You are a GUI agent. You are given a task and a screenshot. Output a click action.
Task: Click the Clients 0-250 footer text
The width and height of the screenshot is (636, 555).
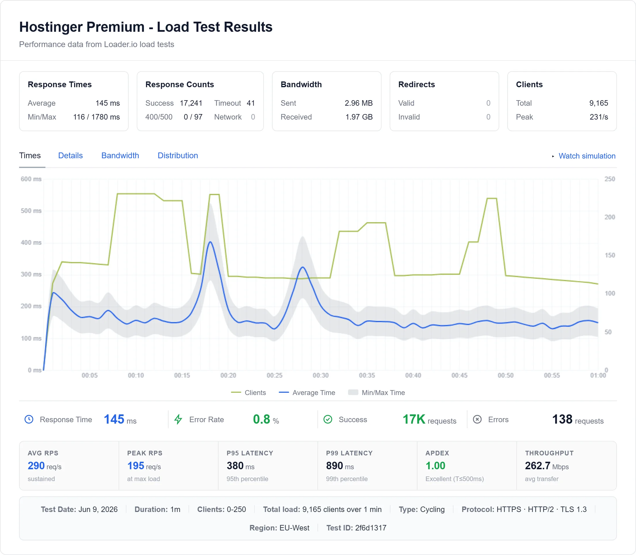tap(221, 509)
